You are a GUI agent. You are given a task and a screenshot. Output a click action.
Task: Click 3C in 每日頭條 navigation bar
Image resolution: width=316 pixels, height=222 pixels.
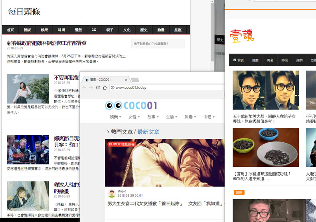(x=94, y=30)
